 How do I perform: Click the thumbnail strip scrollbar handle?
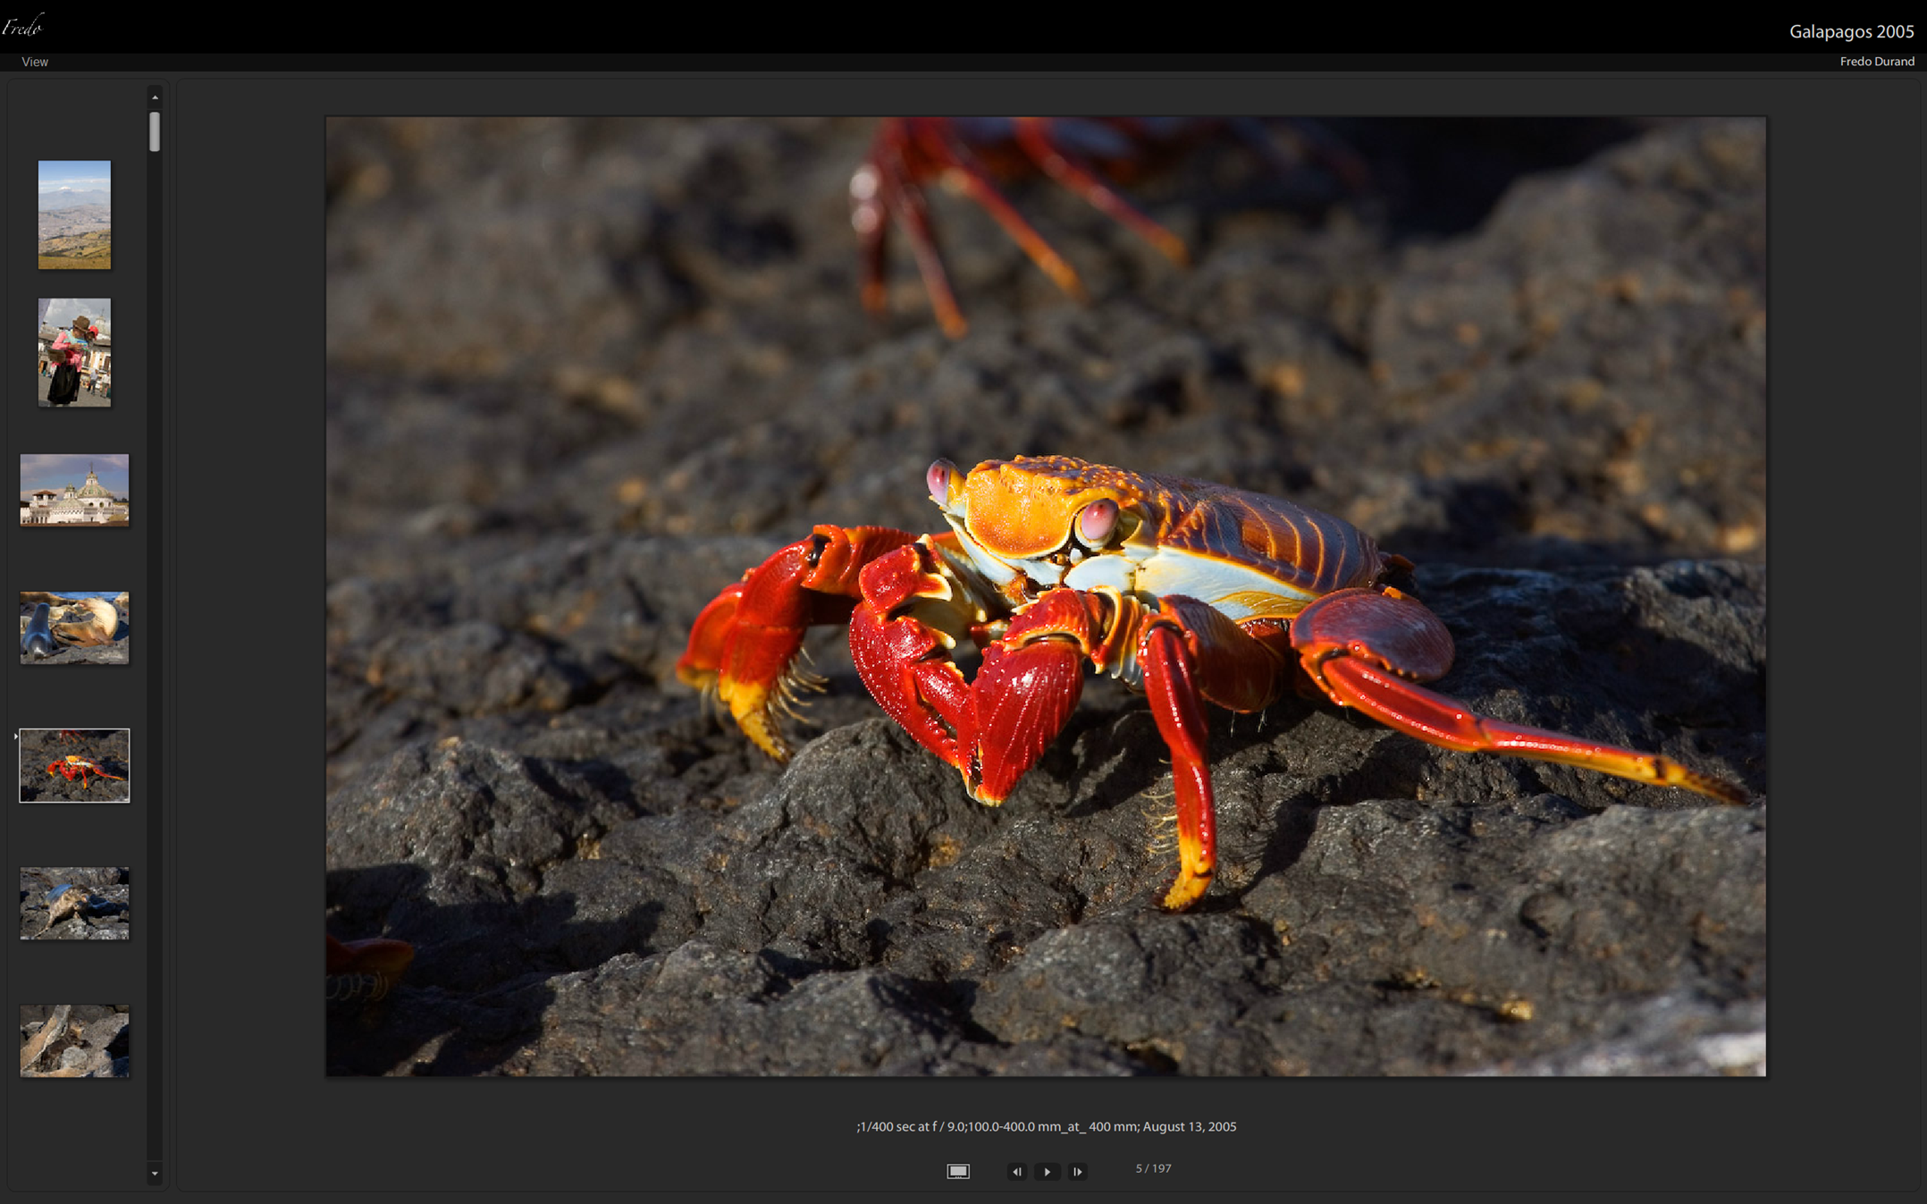click(155, 131)
